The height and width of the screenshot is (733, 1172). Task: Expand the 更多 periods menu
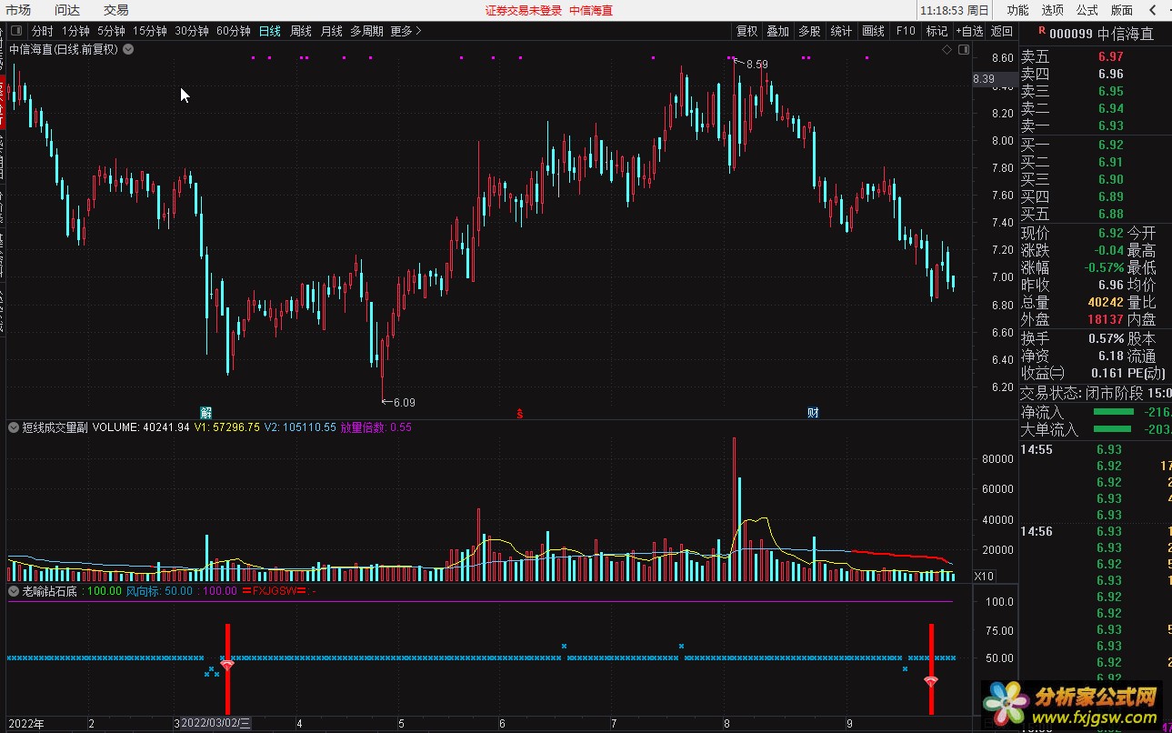click(406, 31)
